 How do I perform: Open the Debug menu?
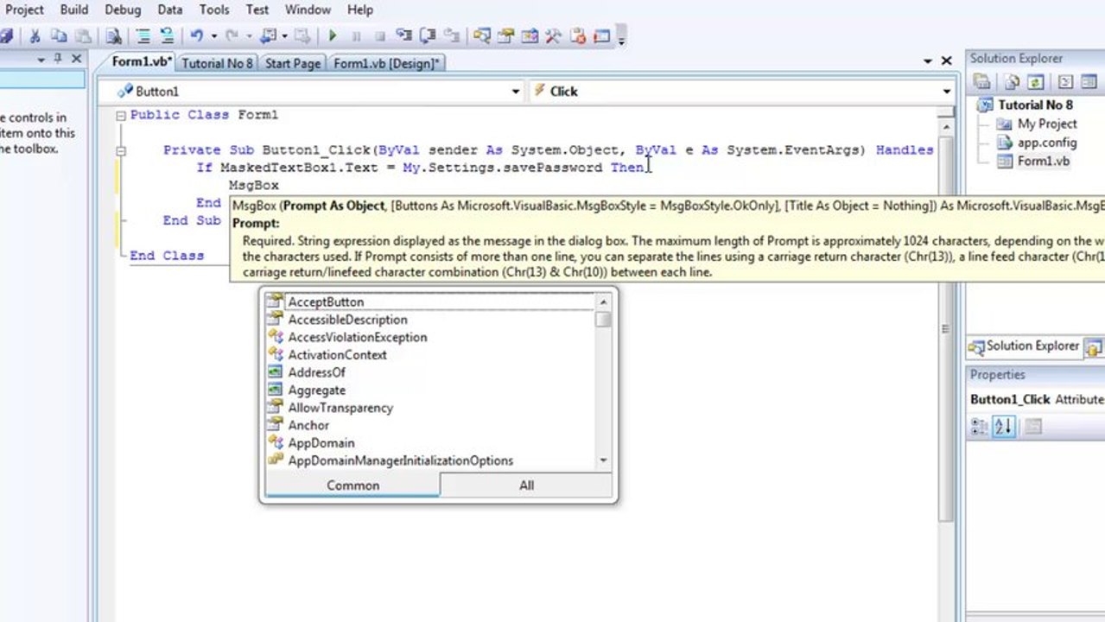pyautogui.click(x=123, y=10)
